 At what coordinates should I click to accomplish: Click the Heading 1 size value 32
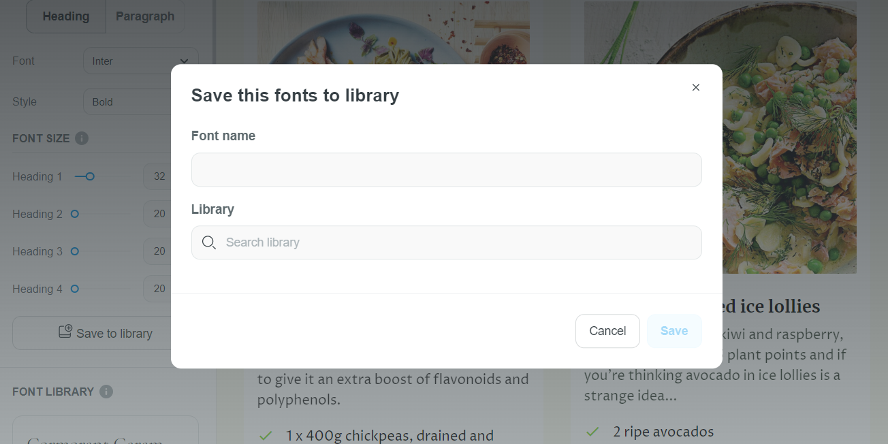click(157, 176)
